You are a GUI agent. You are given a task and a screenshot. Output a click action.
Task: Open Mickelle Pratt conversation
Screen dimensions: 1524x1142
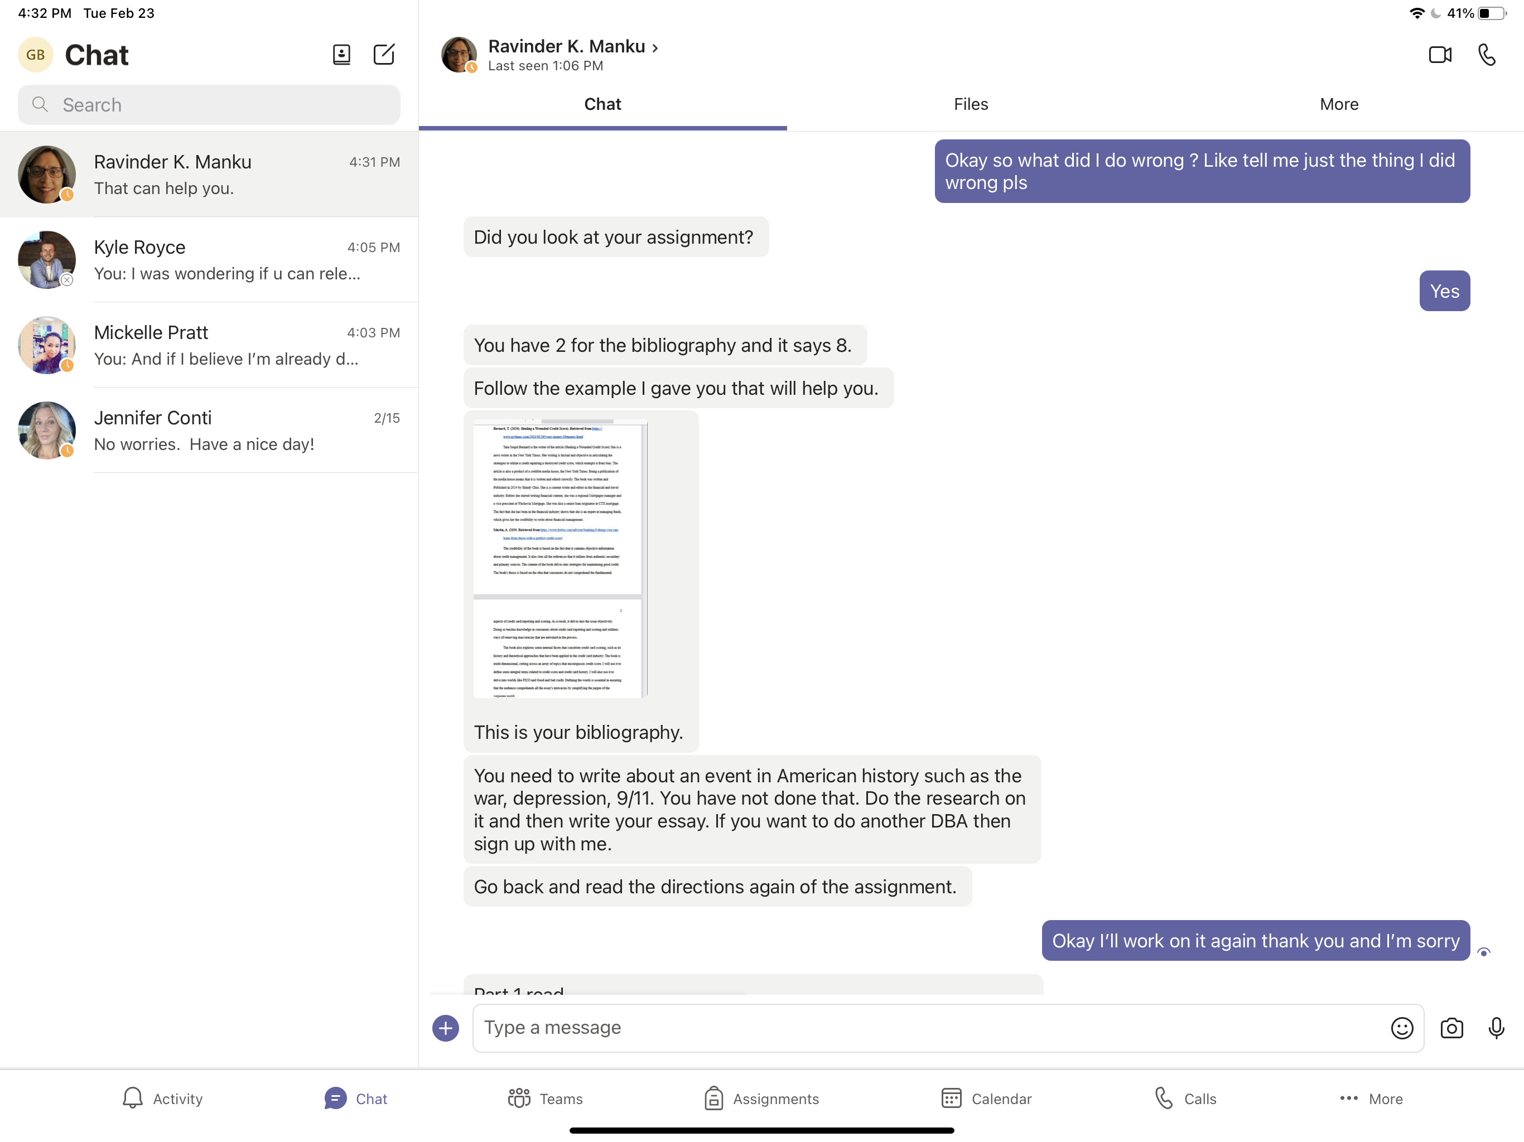pos(209,345)
